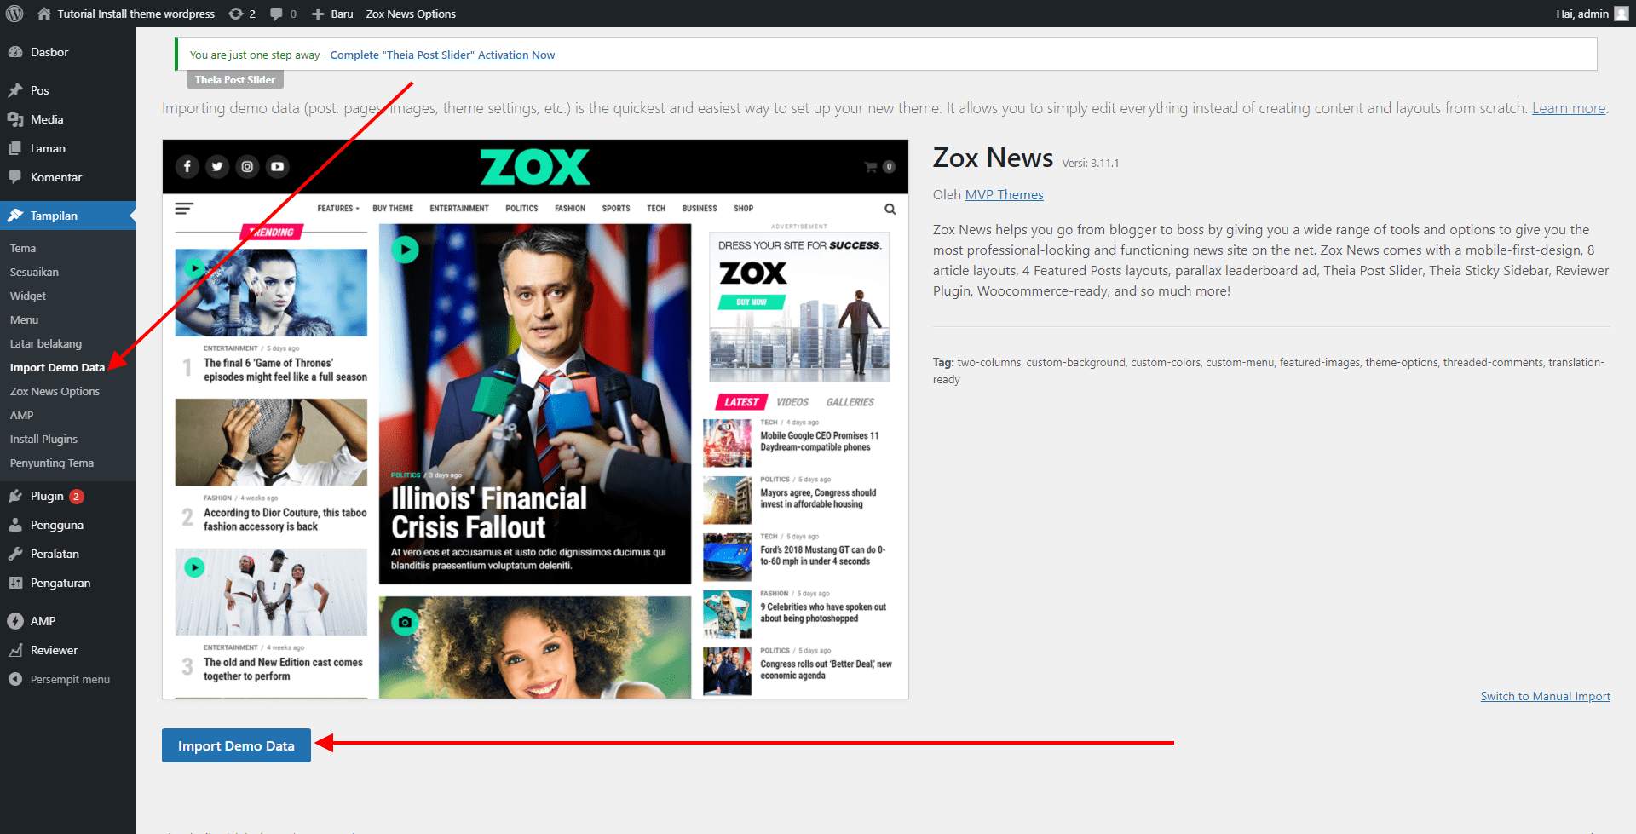Click Complete Theia Post Slider Activation link
The height and width of the screenshot is (834, 1636).
442,55
